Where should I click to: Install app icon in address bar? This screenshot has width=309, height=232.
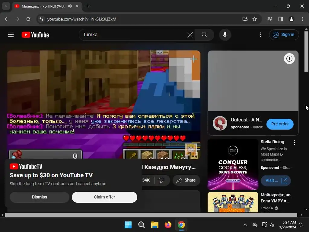point(245,19)
